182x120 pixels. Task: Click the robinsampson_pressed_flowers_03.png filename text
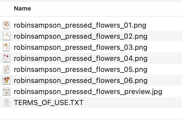(81, 48)
